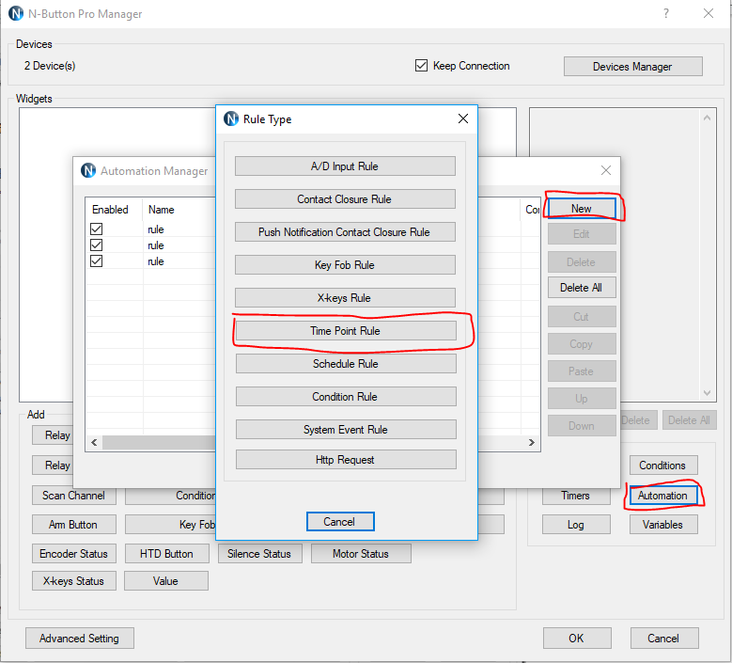Open Log settings
Screen dimensions: 732x663
tap(576, 525)
